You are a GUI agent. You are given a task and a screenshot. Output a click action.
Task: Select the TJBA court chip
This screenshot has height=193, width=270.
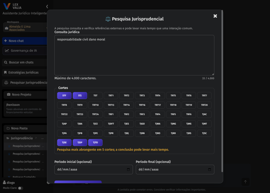click(80, 124)
